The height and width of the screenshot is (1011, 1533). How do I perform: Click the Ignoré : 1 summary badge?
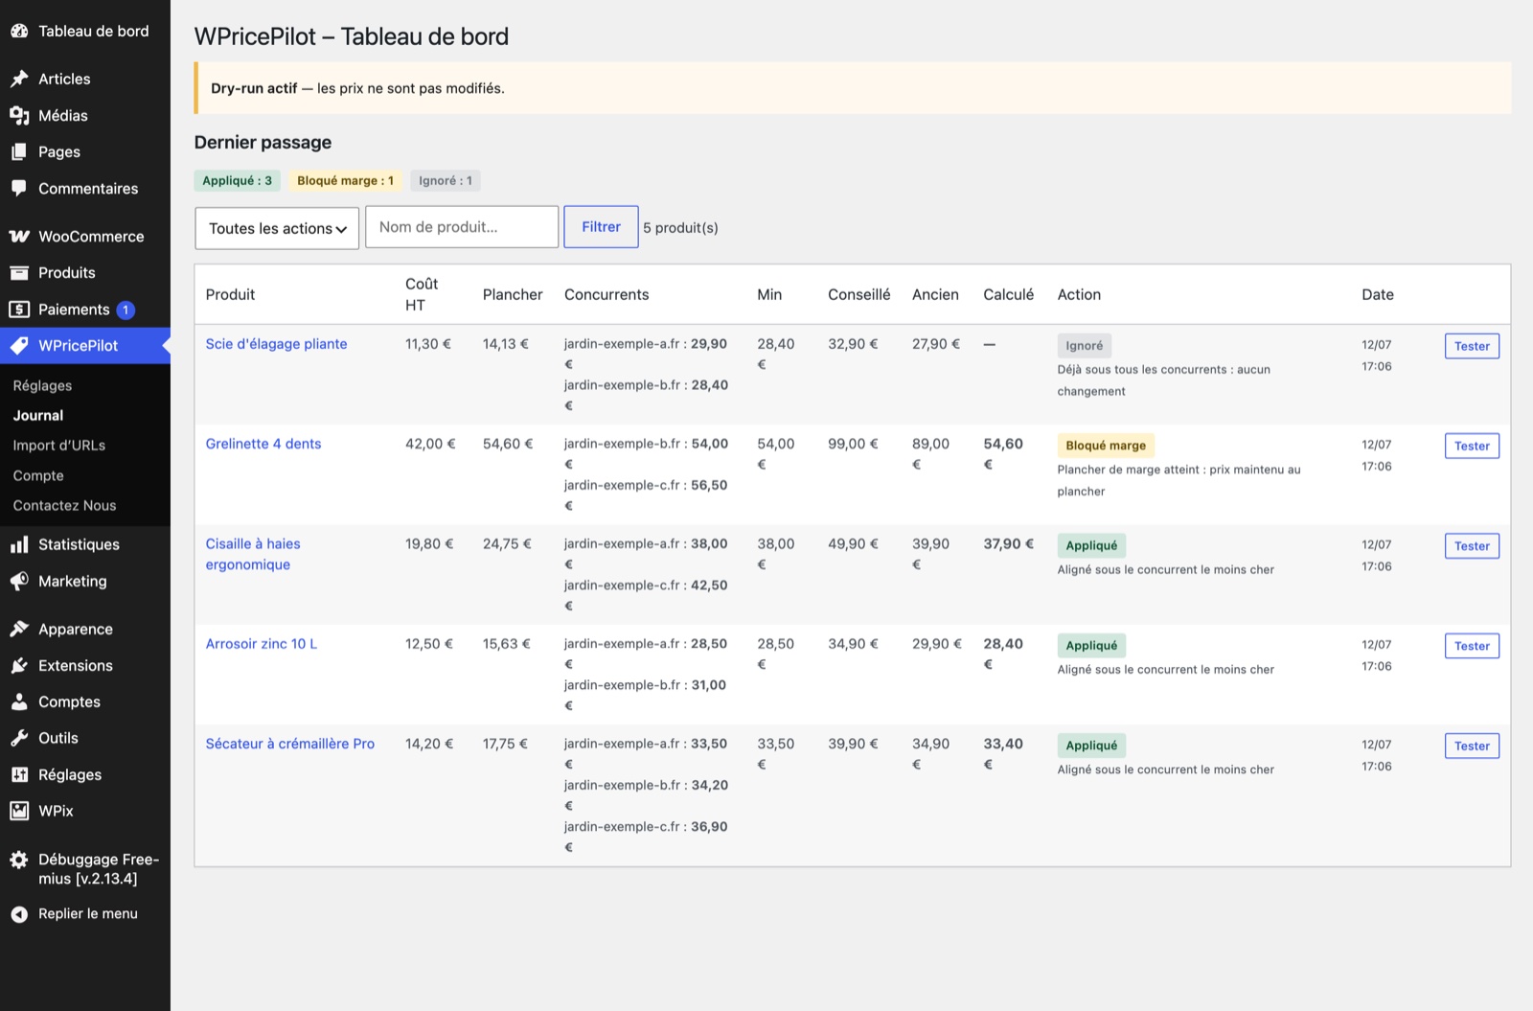coord(446,180)
